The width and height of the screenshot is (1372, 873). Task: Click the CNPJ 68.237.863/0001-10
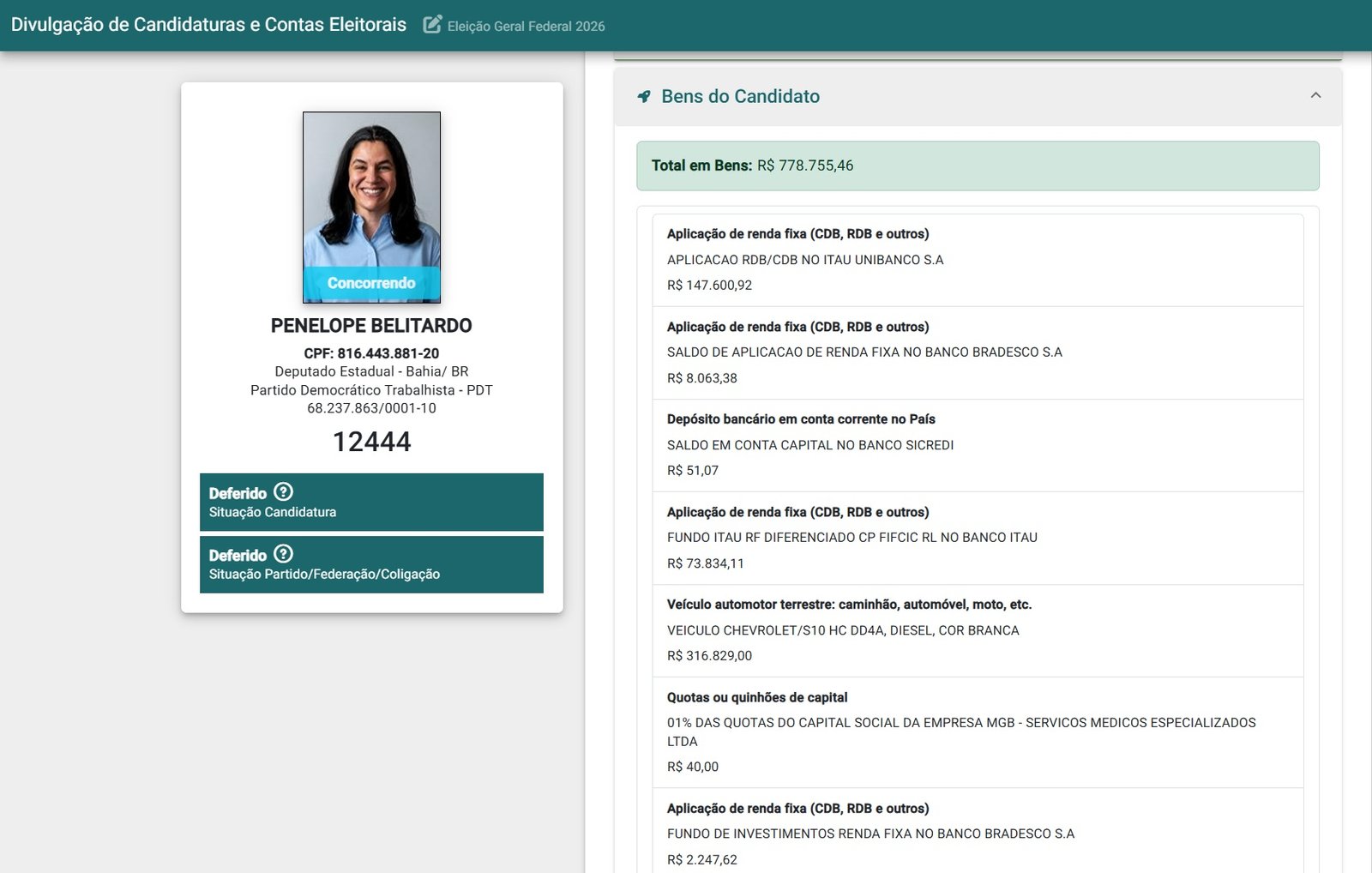pyautogui.click(x=371, y=408)
